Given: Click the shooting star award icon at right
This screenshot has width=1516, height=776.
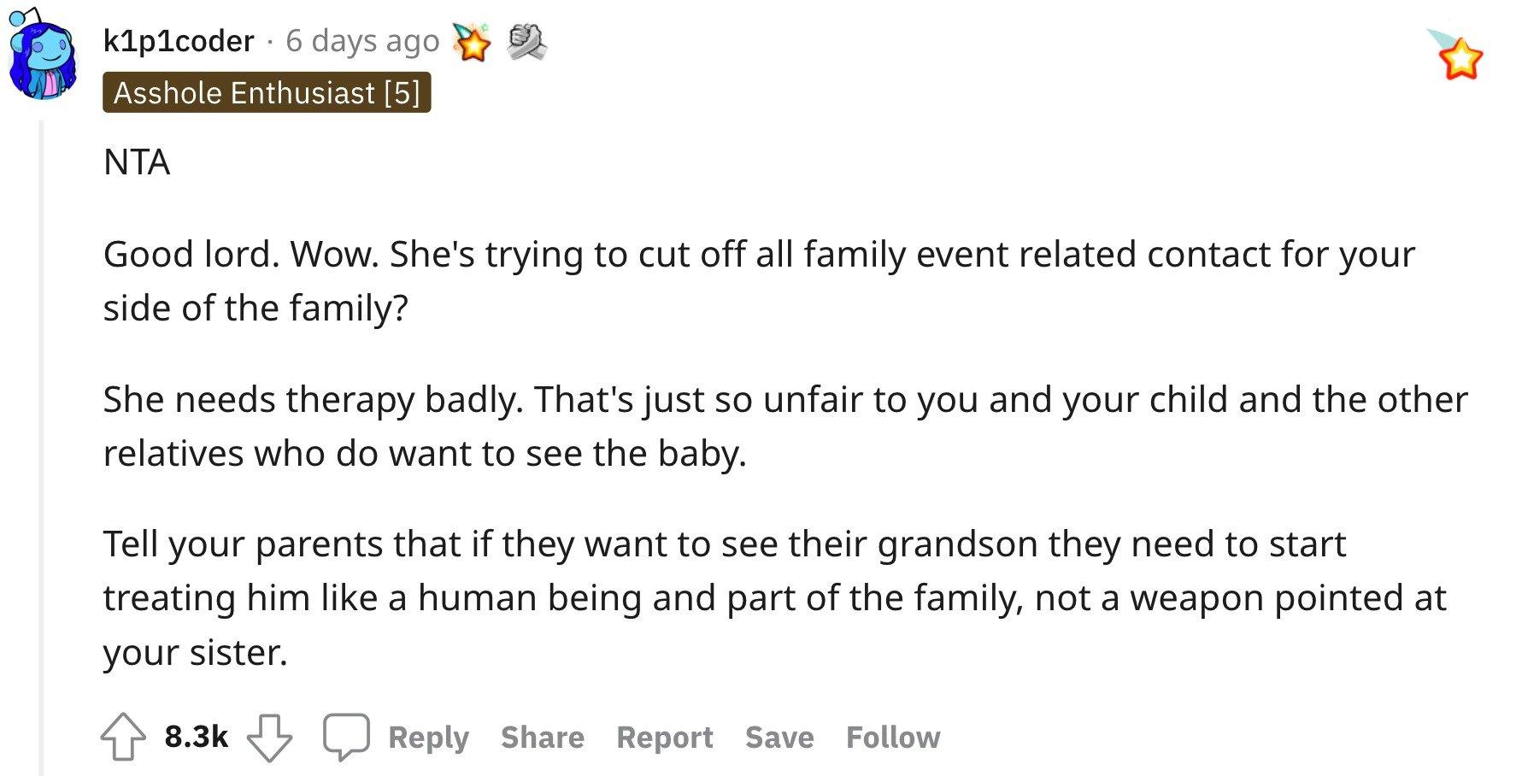Looking at the screenshot, I should (1456, 55).
